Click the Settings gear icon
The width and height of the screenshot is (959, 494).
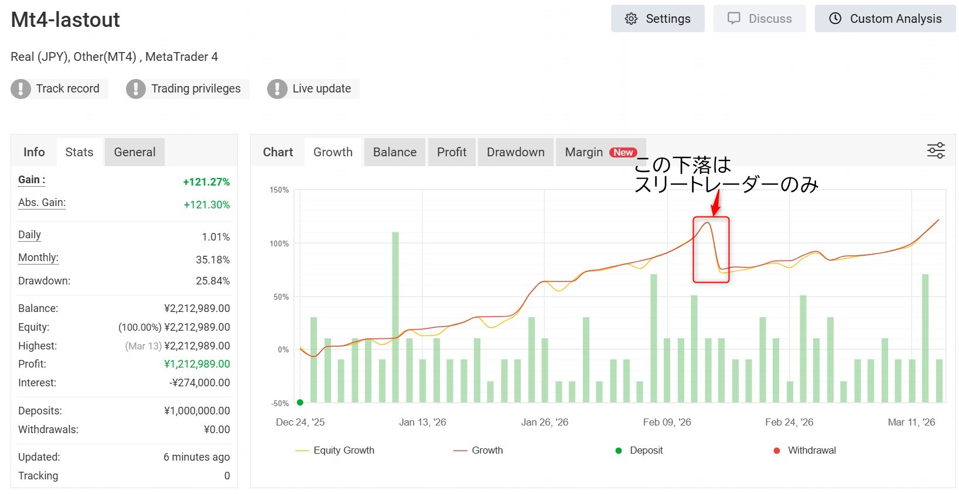pyautogui.click(x=631, y=19)
